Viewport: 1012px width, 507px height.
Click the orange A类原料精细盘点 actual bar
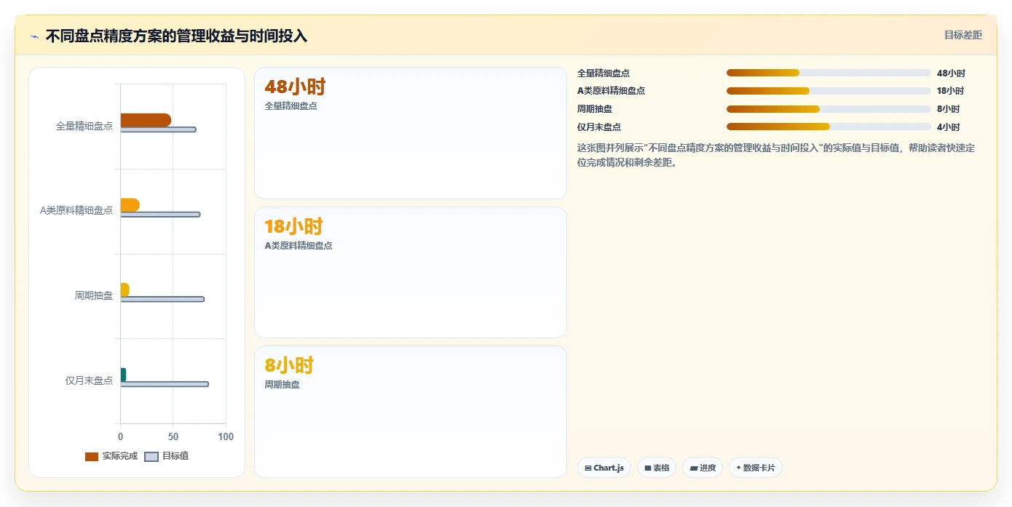pos(130,205)
